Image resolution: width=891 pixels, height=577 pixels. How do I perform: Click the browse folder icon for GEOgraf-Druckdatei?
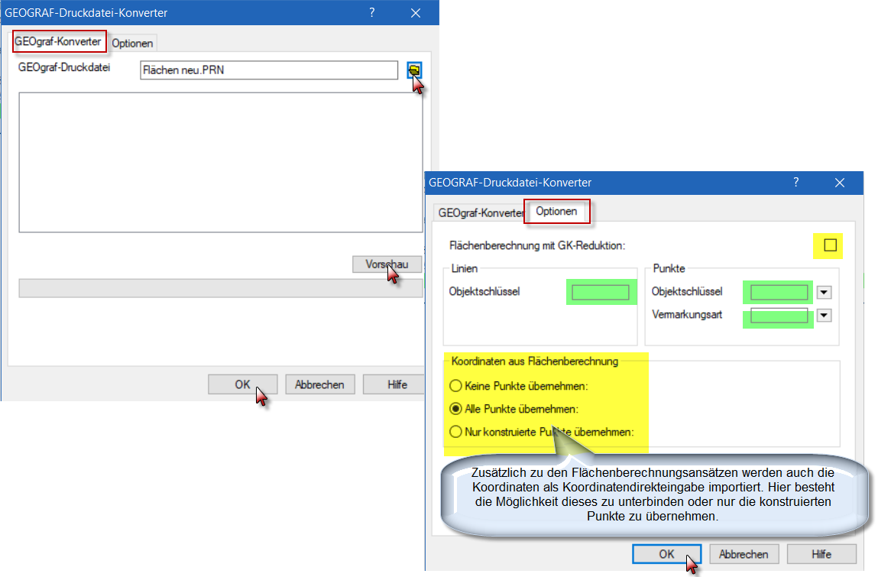tap(413, 70)
